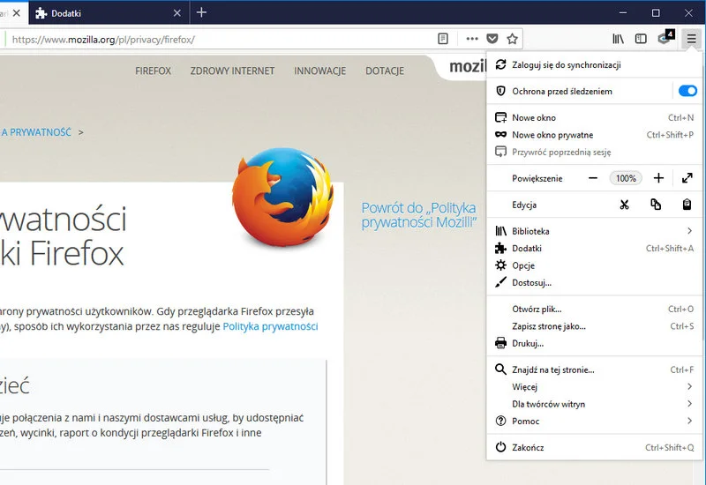Close the hamburger menu via its toolbar button
The width and height of the screenshot is (706, 485).
[x=691, y=39]
